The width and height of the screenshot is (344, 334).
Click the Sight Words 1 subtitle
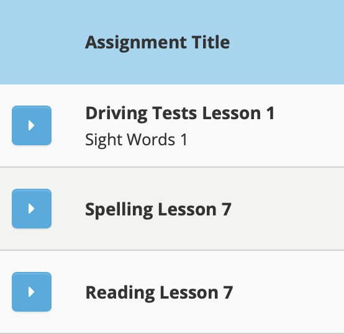pyautogui.click(x=136, y=140)
